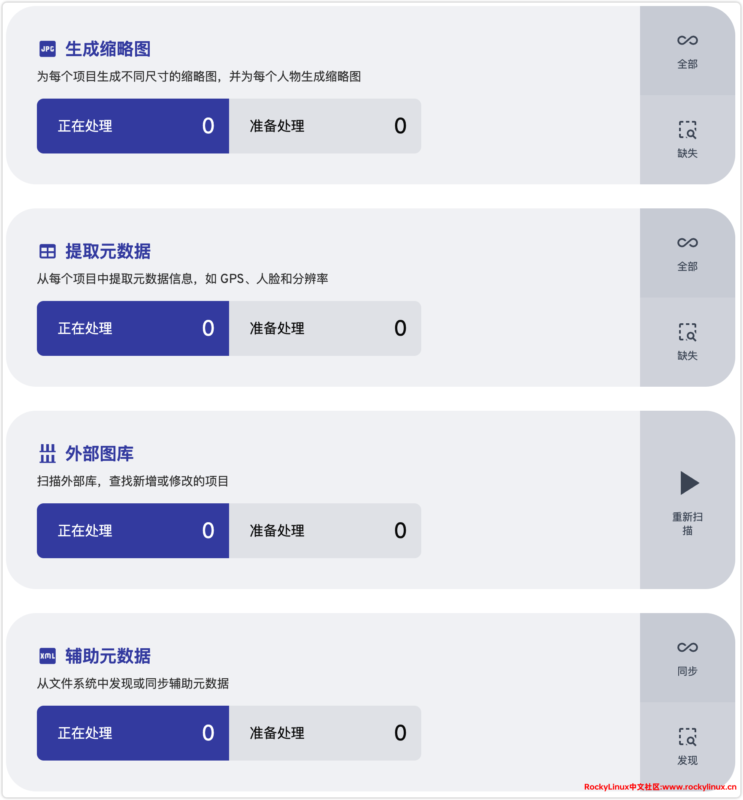Click the table icon beside 提取元数据

pos(48,251)
